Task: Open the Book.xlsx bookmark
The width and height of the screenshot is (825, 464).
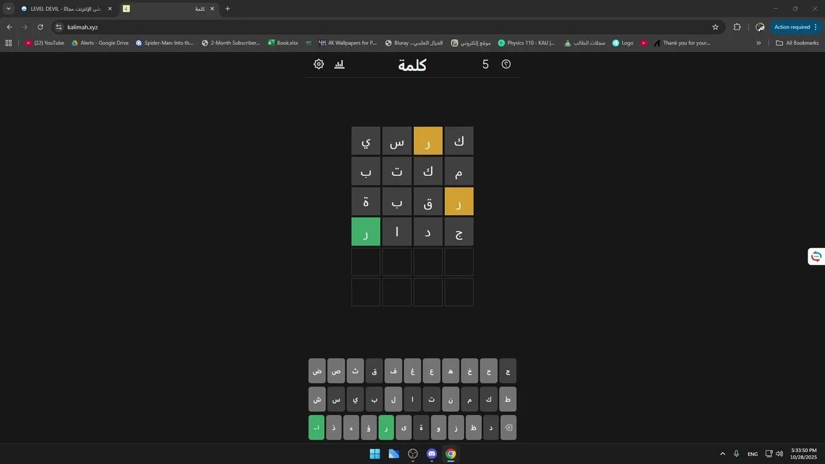Action: pos(283,43)
